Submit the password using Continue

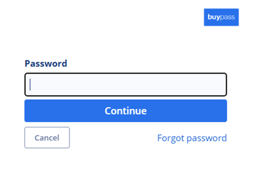[x=126, y=111]
